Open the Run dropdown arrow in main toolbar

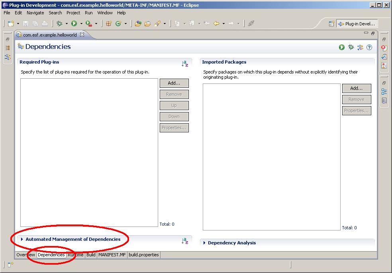point(81,24)
